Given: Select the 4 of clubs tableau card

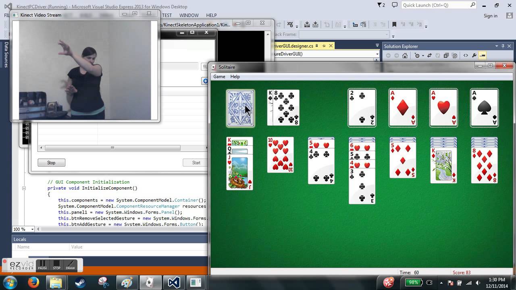Looking at the screenshot, I should [321, 166].
